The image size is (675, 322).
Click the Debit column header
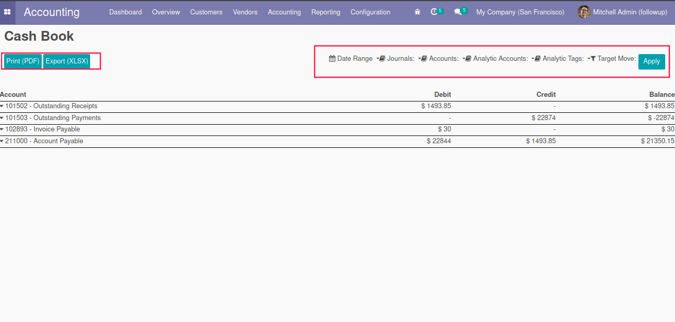pyautogui.click(x=443, y=95)
